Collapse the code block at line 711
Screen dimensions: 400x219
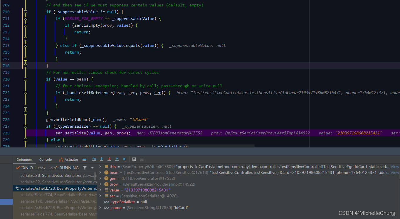pyautogui.click(x=25, y=18)
